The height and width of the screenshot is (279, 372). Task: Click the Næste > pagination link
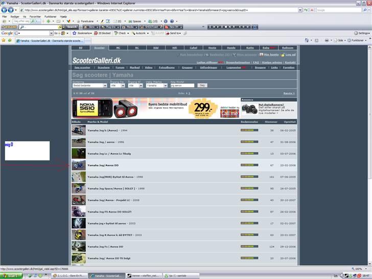(289, 94)
